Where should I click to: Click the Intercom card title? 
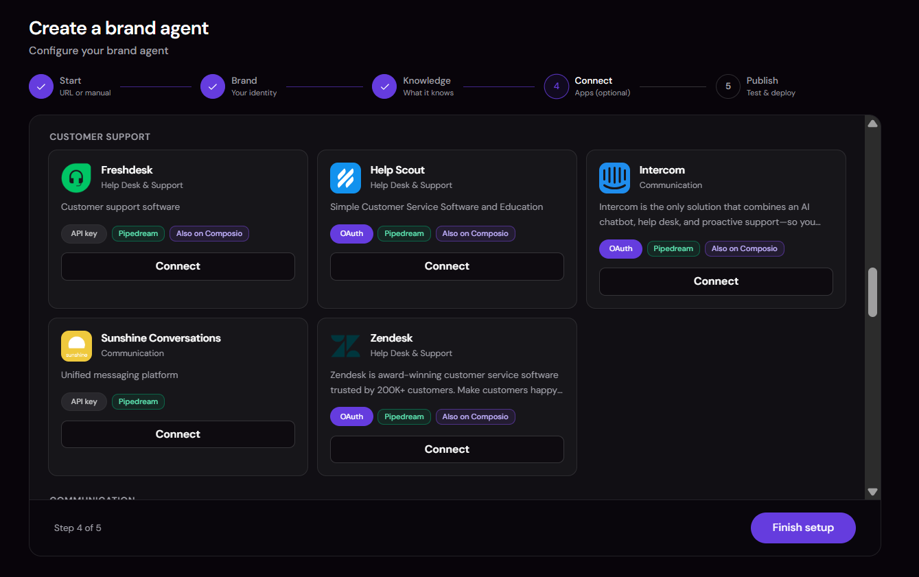pos(662,170)
